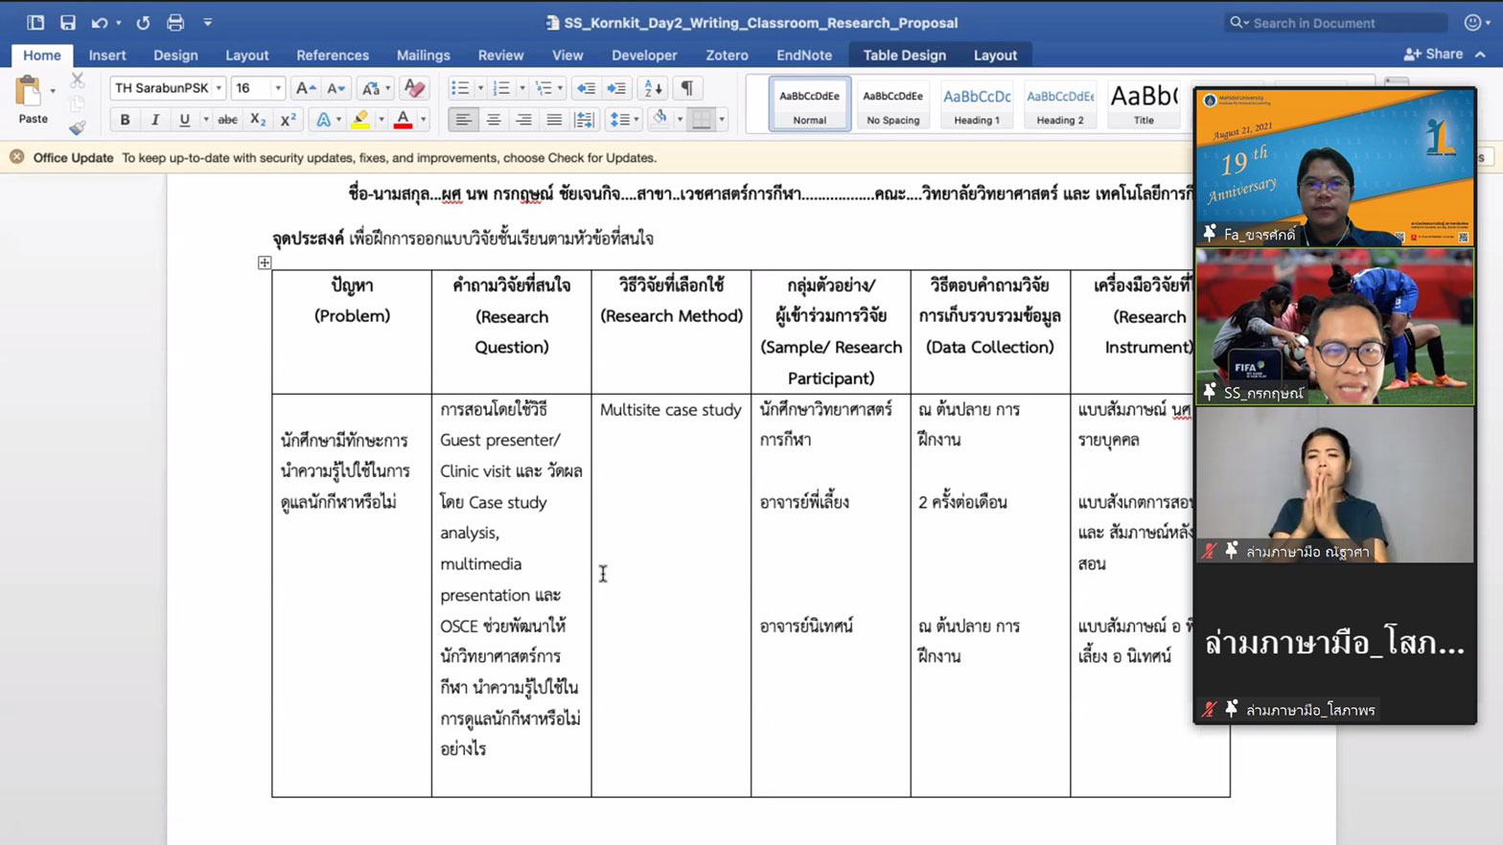Click the Share button

[x=1433, y=55]
